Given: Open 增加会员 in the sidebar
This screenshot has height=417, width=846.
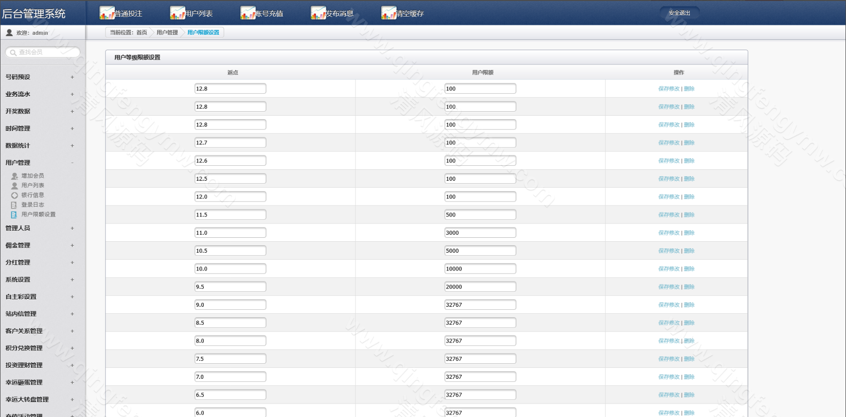Looking at the screenshot, I should pyautogui.click(x=32, y=176).
